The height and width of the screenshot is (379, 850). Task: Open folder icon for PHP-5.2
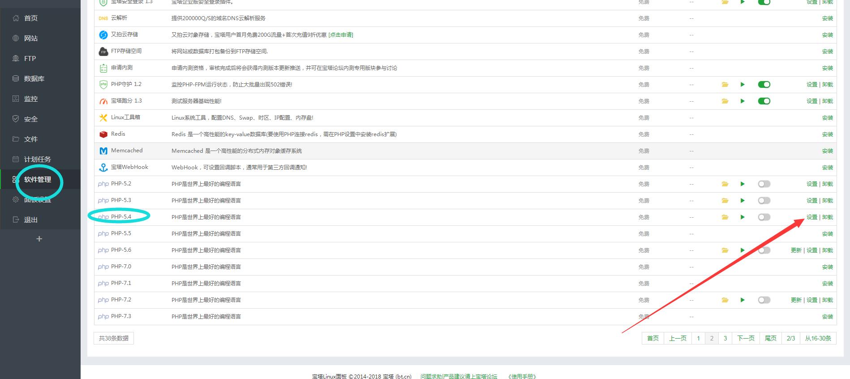point(725,184)
